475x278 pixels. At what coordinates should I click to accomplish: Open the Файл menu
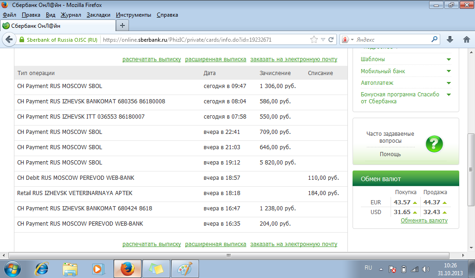click(x=9, y=15)
